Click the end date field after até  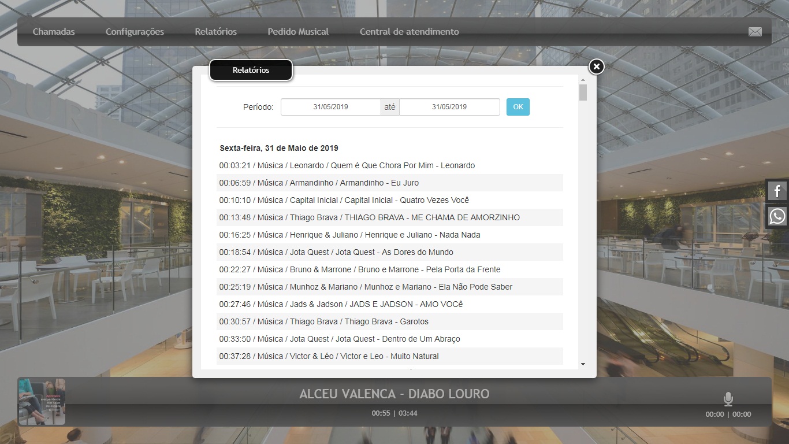(449, 107)
